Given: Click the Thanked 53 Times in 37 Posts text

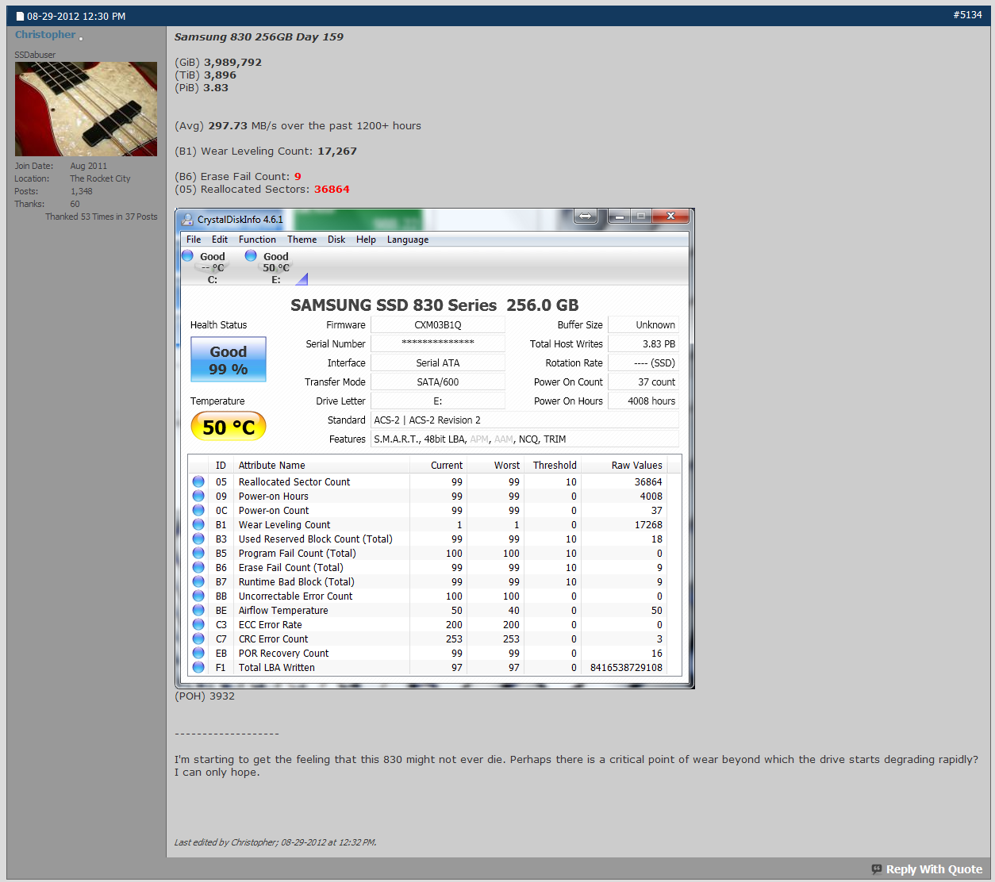Looking at the screenshot, I should coord(101,217).
